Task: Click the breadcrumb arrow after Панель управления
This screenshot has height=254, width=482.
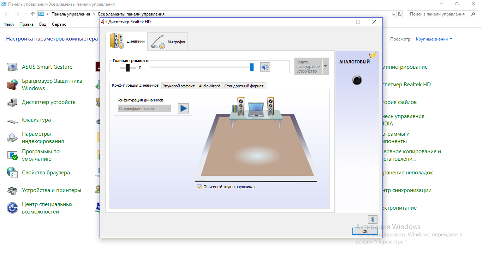Action: (x=94, y=14)
